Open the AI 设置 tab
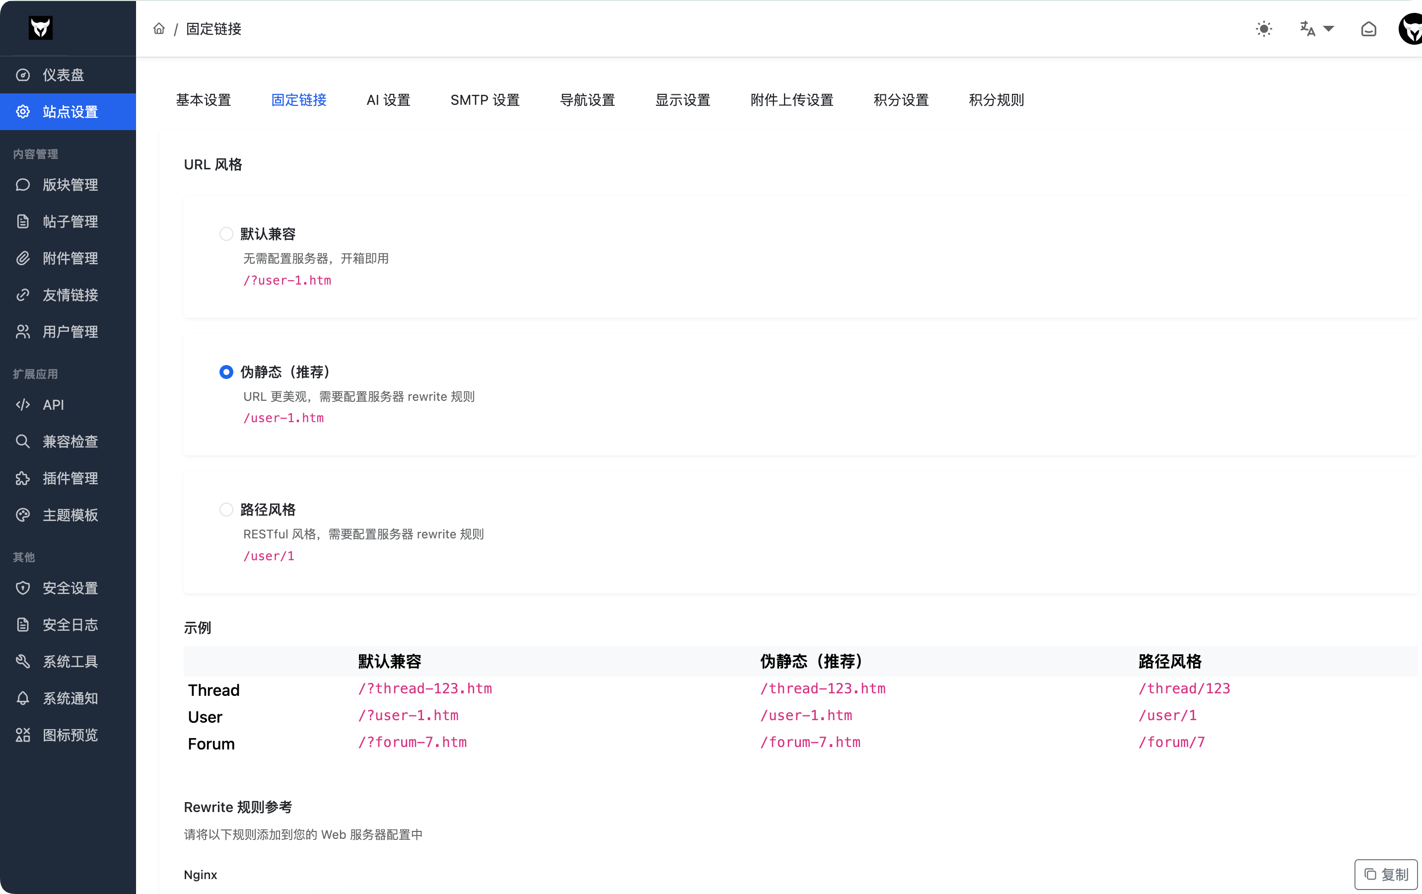This screenshot has width=1422, height=894. (x=388, y=100)
